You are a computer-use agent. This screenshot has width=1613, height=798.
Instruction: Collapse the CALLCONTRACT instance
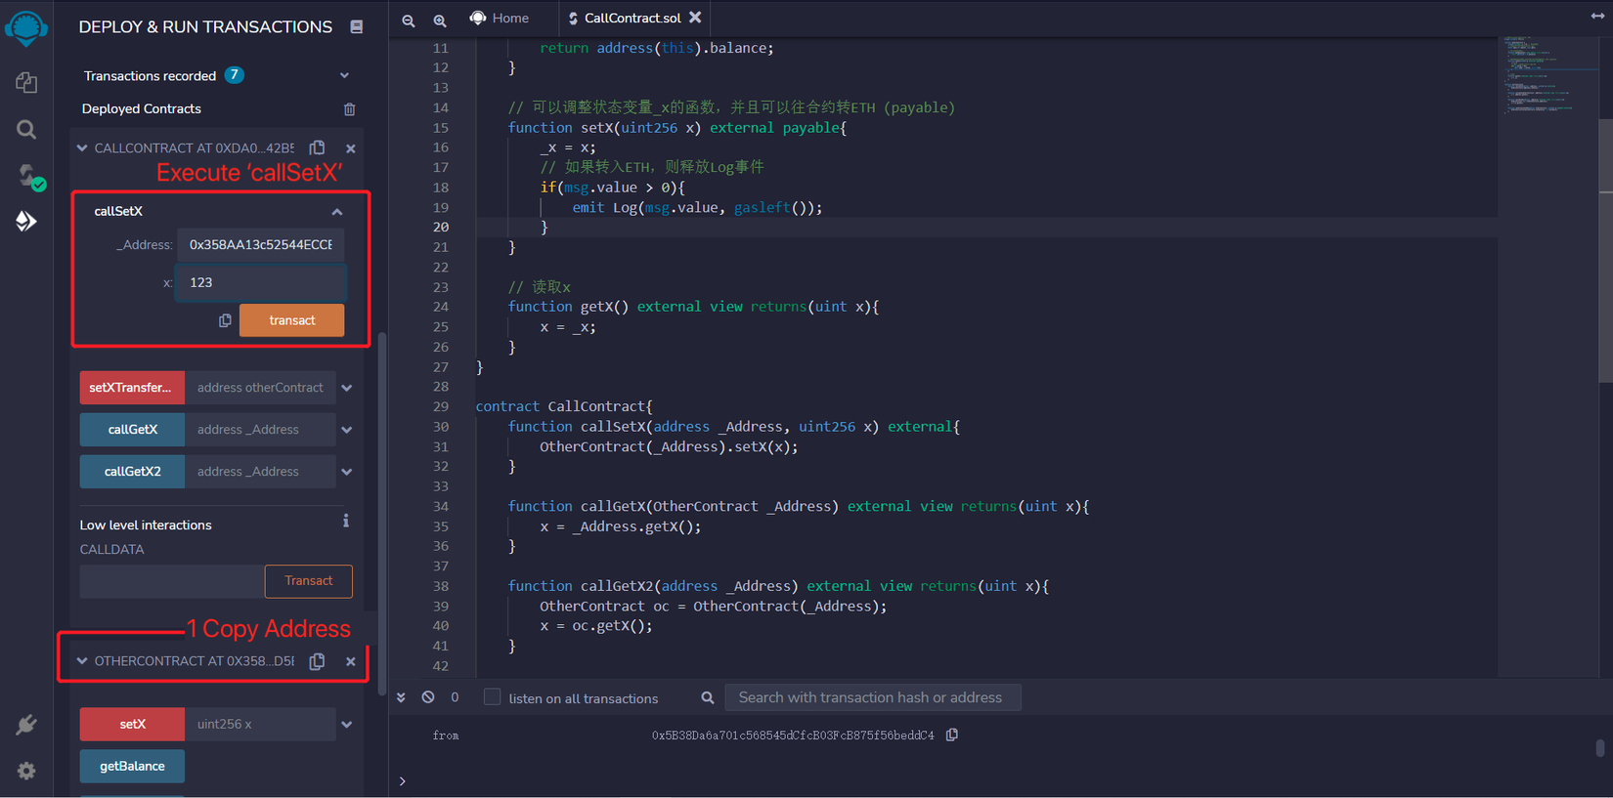click(82, 148)
